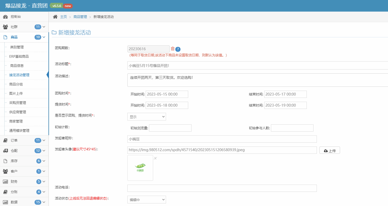Screen dimensions: 388x206
Task: Open 接龙活动管理 in sidebar
Action: point(19,75)
